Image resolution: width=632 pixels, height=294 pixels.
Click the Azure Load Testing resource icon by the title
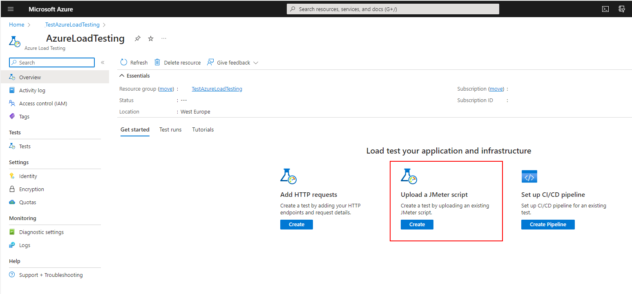click(x=15, y=41)
